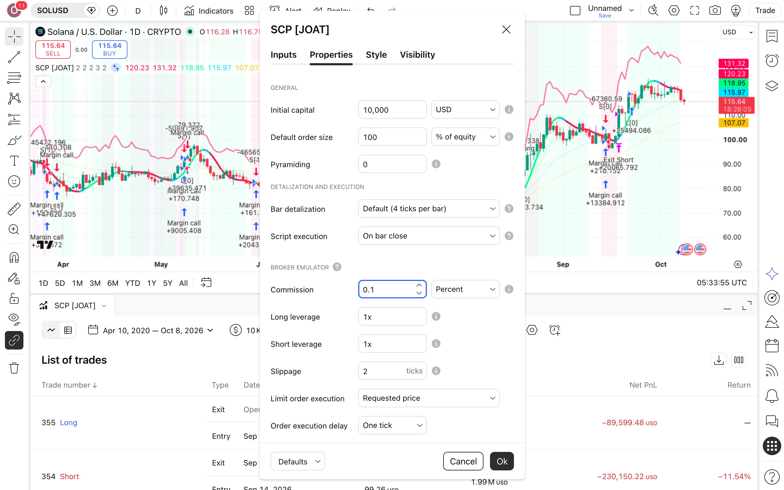Image resolution: width=784 pixels, height=490 pixels.
Task: Open the Fibonacci and gann tools
Action: [x=14, y=78]
